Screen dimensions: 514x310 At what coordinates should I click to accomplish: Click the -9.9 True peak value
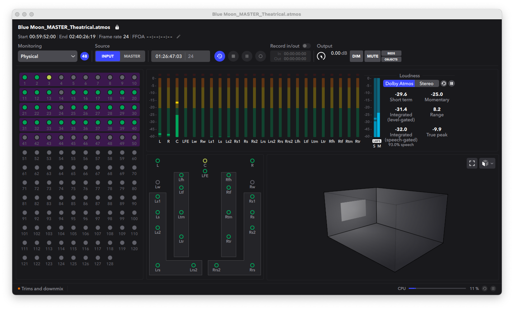(437, 130)
